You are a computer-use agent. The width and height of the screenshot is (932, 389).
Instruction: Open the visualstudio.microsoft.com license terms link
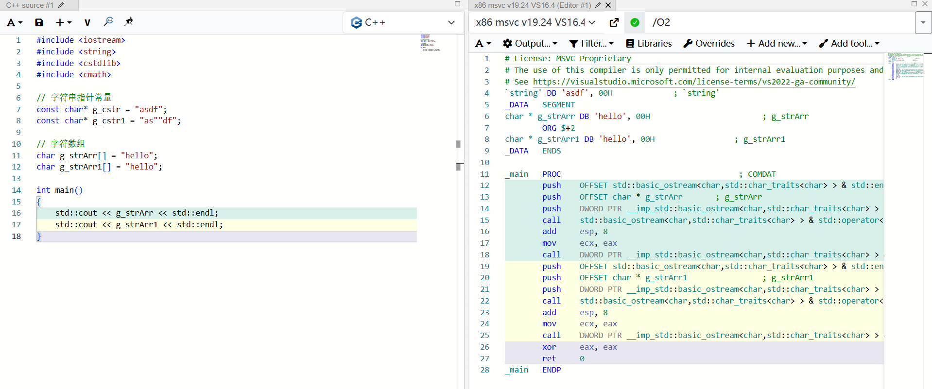pos(693,82)
